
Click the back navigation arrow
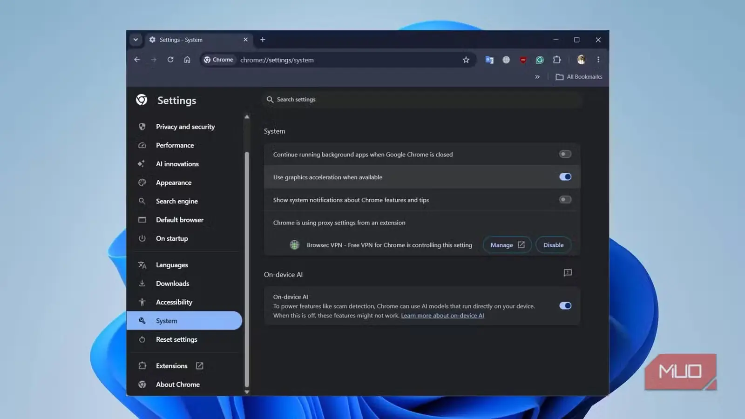(137, 60)
